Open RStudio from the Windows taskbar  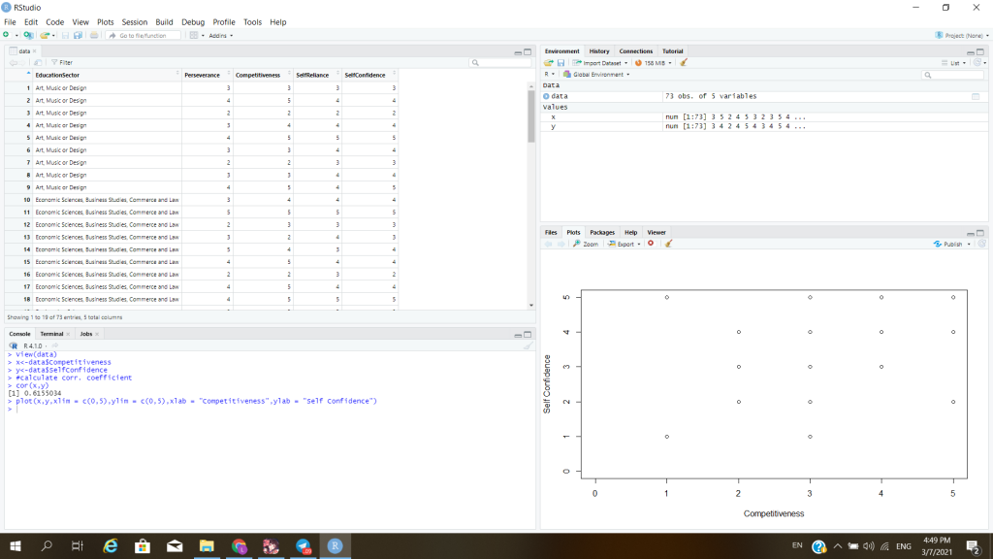(x=335, y=546)
